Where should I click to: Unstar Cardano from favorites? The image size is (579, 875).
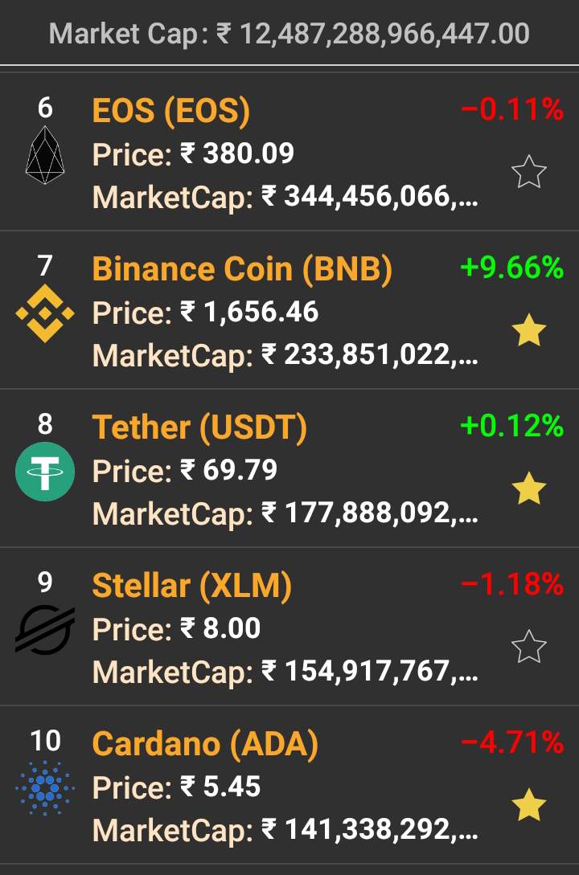pos(529,805)
